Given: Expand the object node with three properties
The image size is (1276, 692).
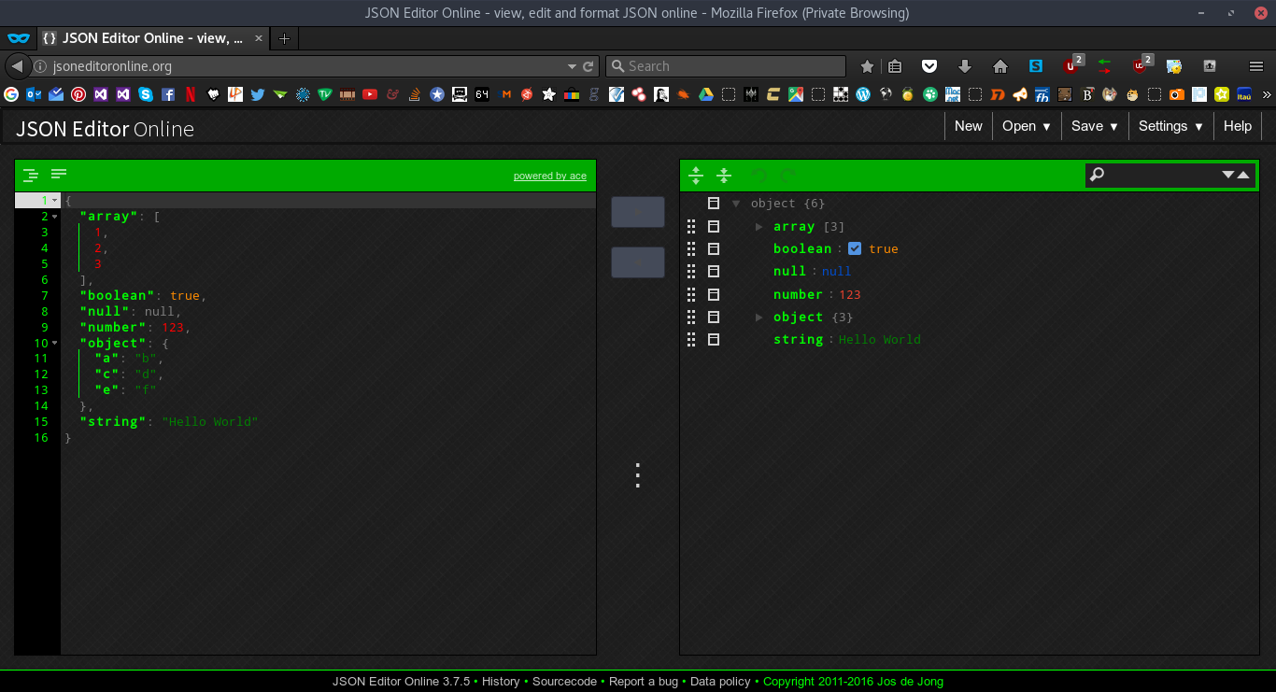Looking at the screenshot, I should (760, 317).
